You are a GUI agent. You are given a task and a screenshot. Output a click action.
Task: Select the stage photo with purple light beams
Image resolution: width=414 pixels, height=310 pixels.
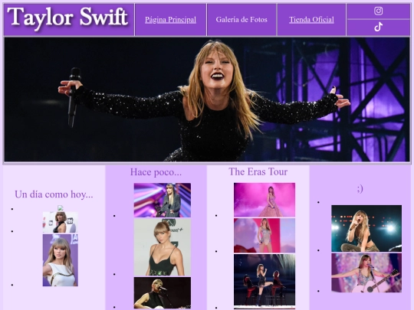pyautogui.click(x=163, y=200)
